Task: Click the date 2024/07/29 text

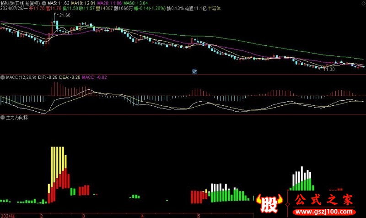Action: (x=11, y=8)
